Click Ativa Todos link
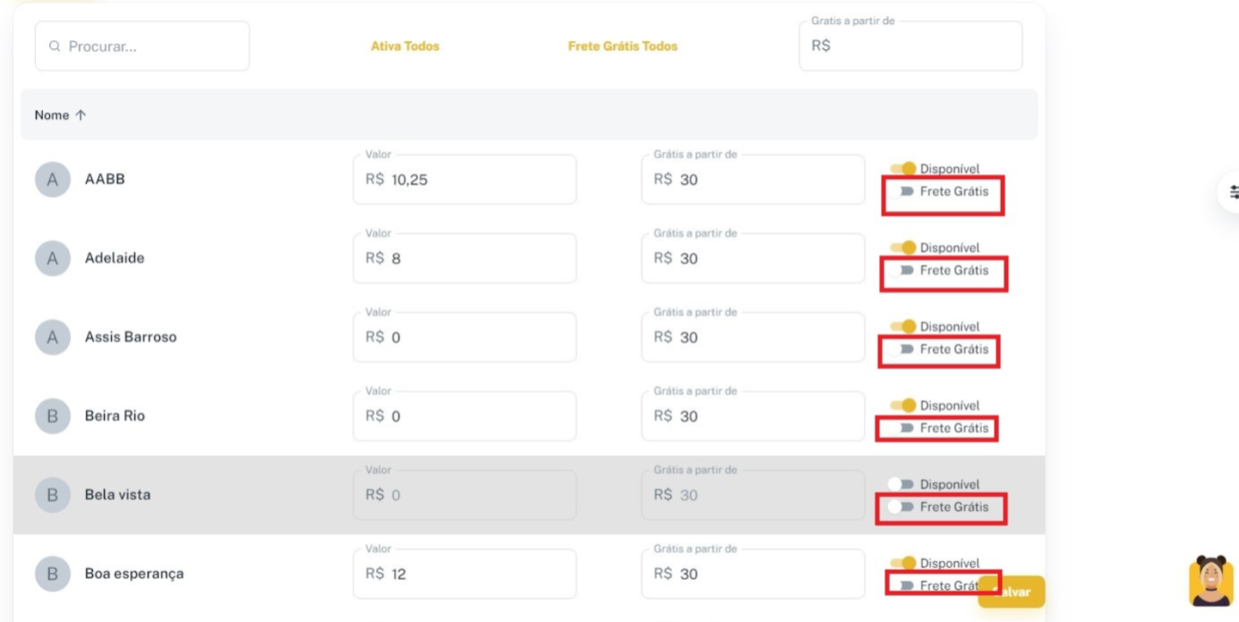The height and width of the screenshot is (622, 1239). [x=404, y=46]
